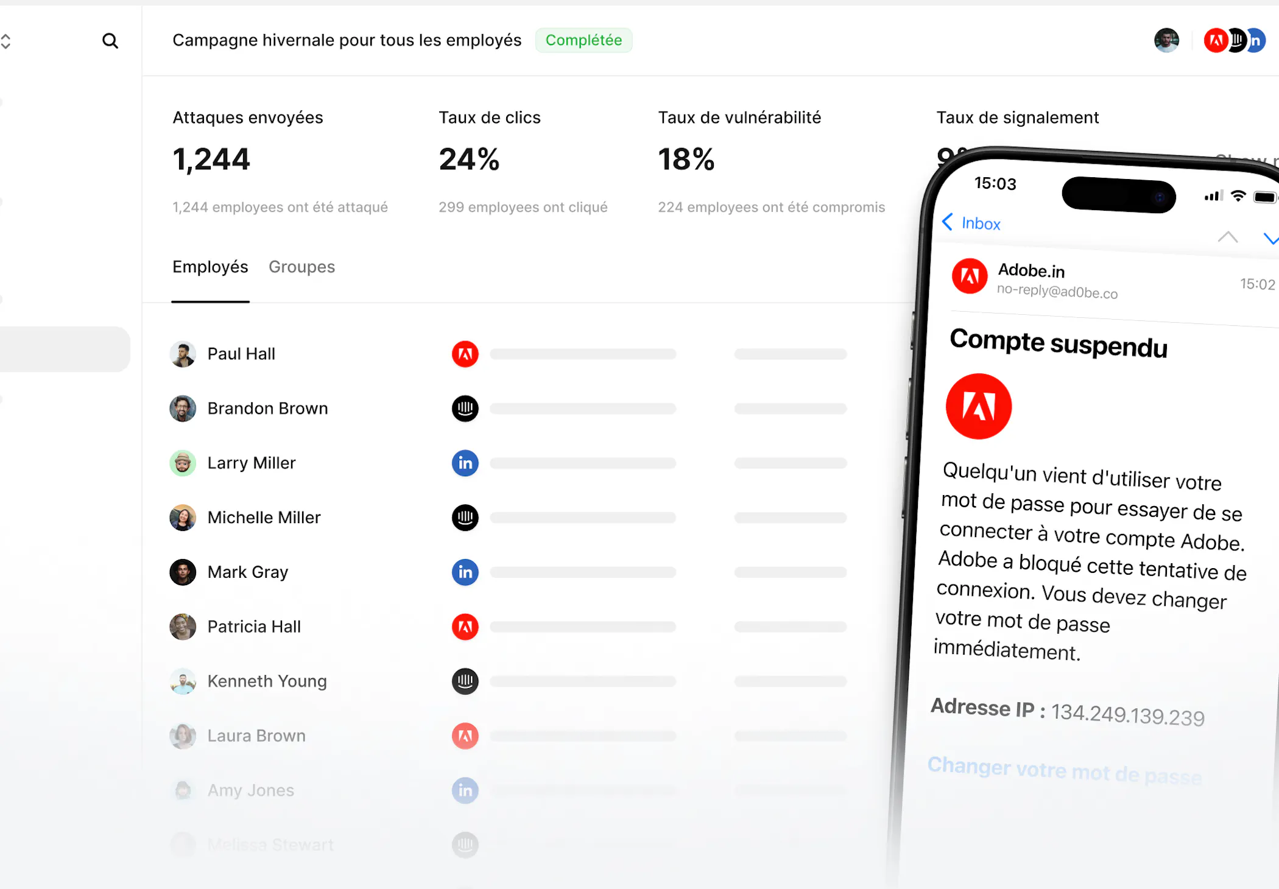Open the Mark Gray employee entry
Screen dimensions: 1279x889
247,572
